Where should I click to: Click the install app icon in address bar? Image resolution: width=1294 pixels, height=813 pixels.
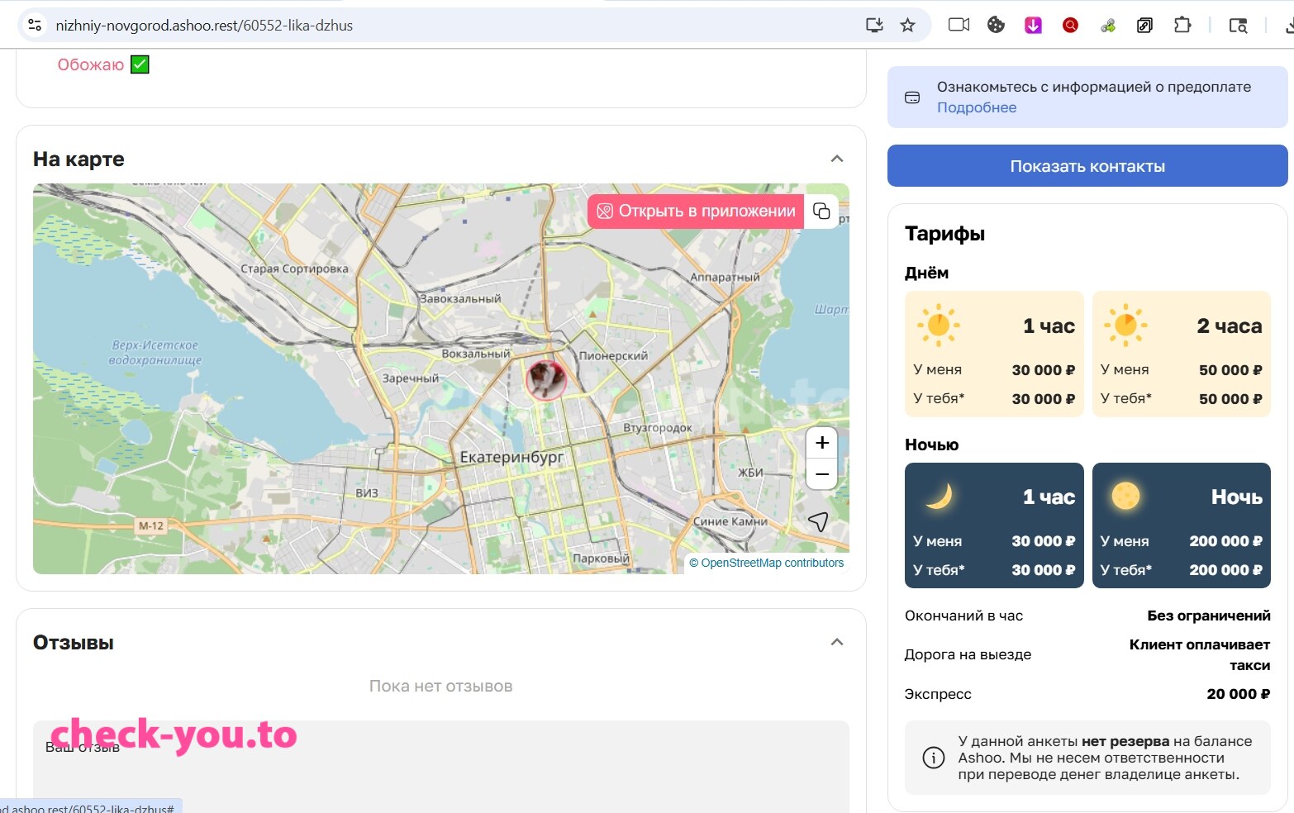click(x=874, y=26)
